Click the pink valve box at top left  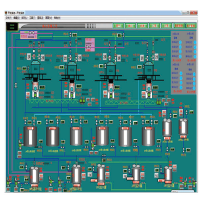click(29, 35)
